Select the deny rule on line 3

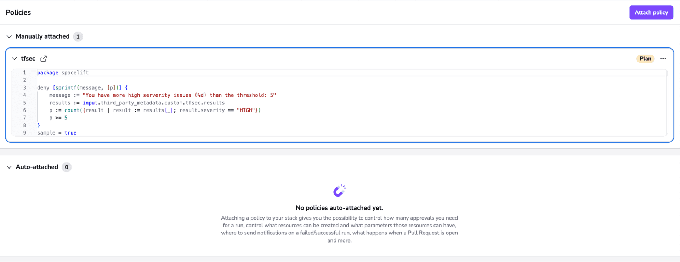click(43, 87)
